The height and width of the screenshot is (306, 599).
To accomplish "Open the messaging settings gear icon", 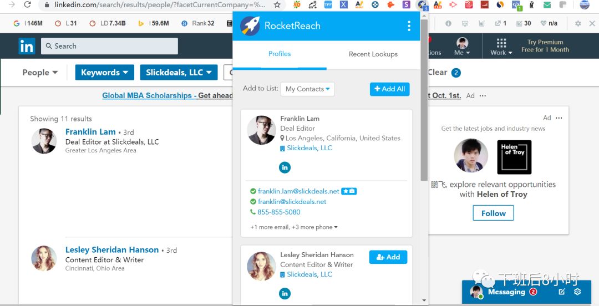I will (x=577, y=292).
